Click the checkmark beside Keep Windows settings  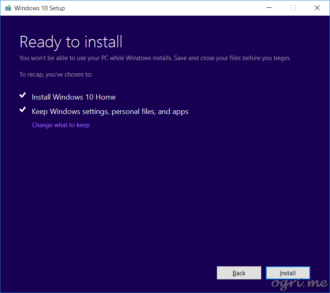tap(23, 109)
